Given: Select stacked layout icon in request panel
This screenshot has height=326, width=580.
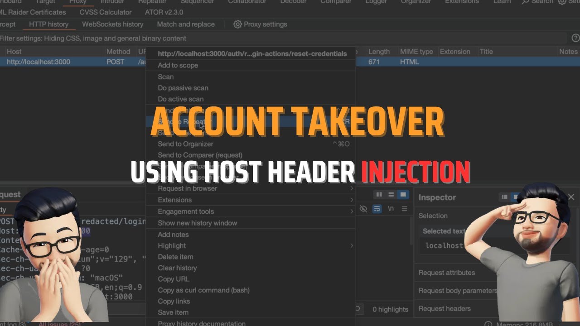Looking at the screenshot, I should pos(391,194).
